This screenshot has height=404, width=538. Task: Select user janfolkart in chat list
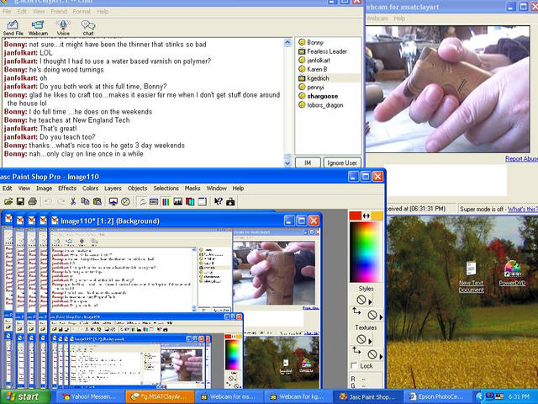point(319,61)
